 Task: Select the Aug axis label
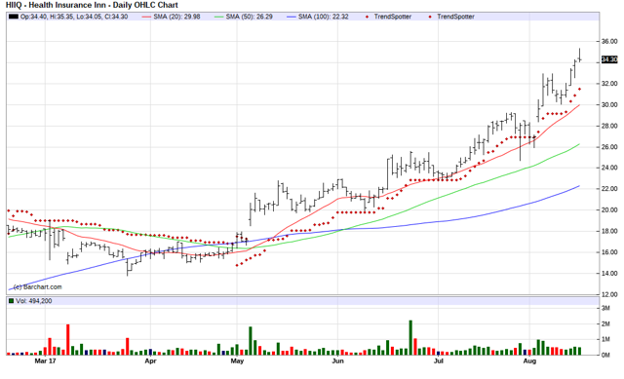pyautogui.click(x=529, y=361)
